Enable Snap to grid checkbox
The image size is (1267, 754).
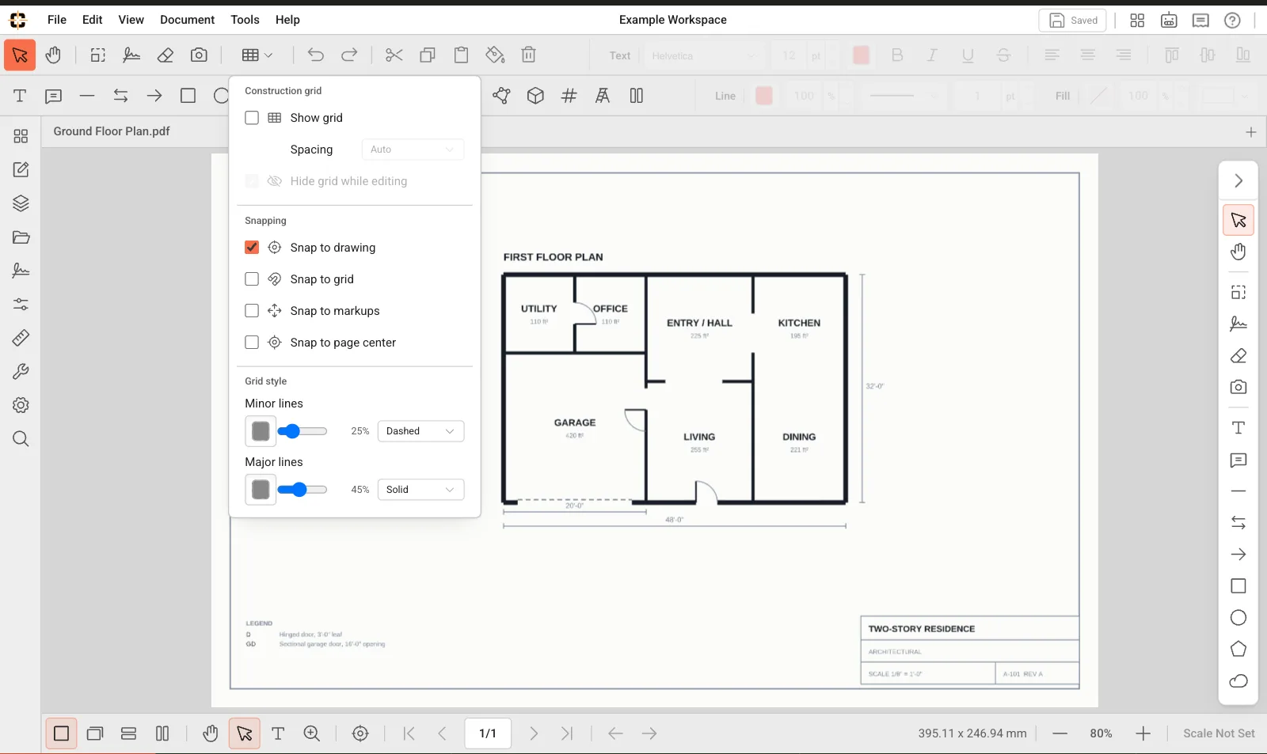click(x=252, y=279)
